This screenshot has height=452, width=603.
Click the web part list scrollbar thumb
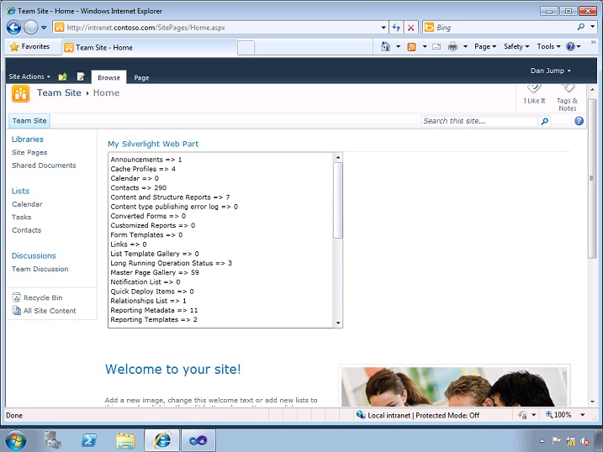[x=338, y=200]
